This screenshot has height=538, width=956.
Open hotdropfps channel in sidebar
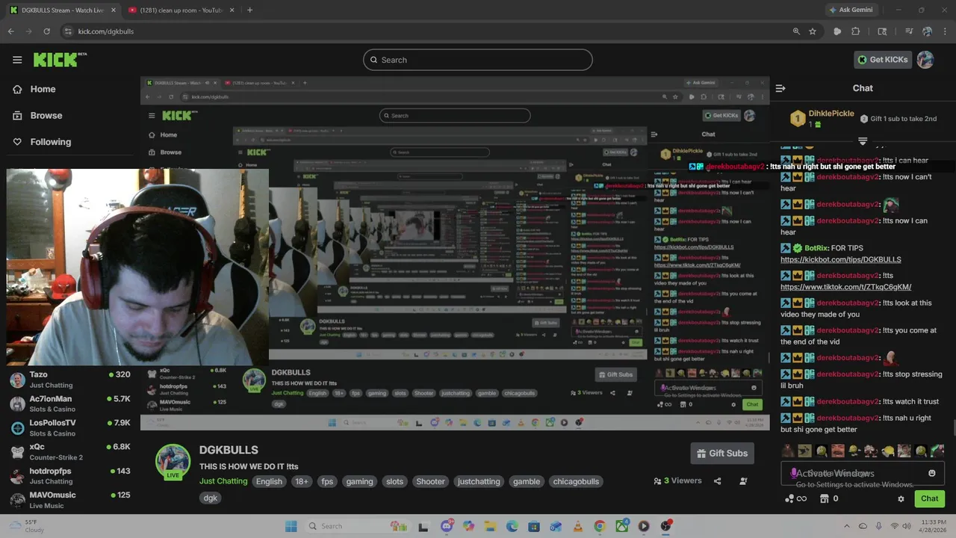[70, 476]
